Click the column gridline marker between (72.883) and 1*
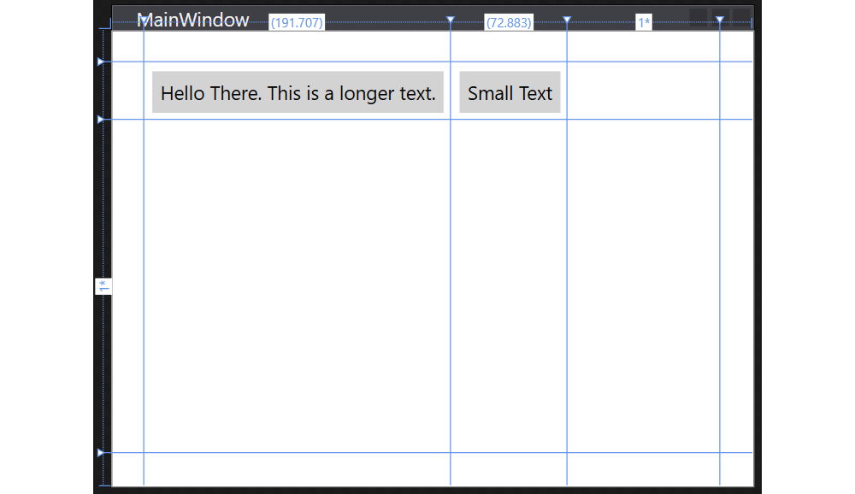855x494 pixels. (567, 20)
